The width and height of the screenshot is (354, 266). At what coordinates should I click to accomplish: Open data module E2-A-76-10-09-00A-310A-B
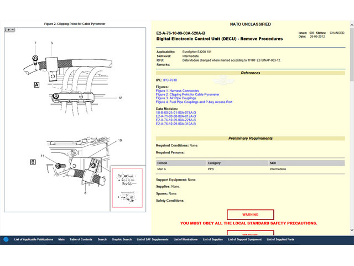(176, 124)
